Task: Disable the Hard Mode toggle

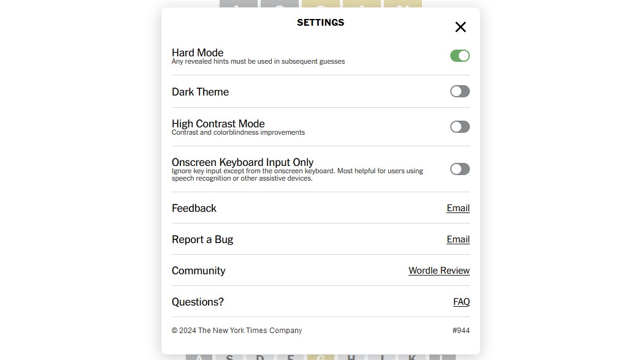Action: 460,56
